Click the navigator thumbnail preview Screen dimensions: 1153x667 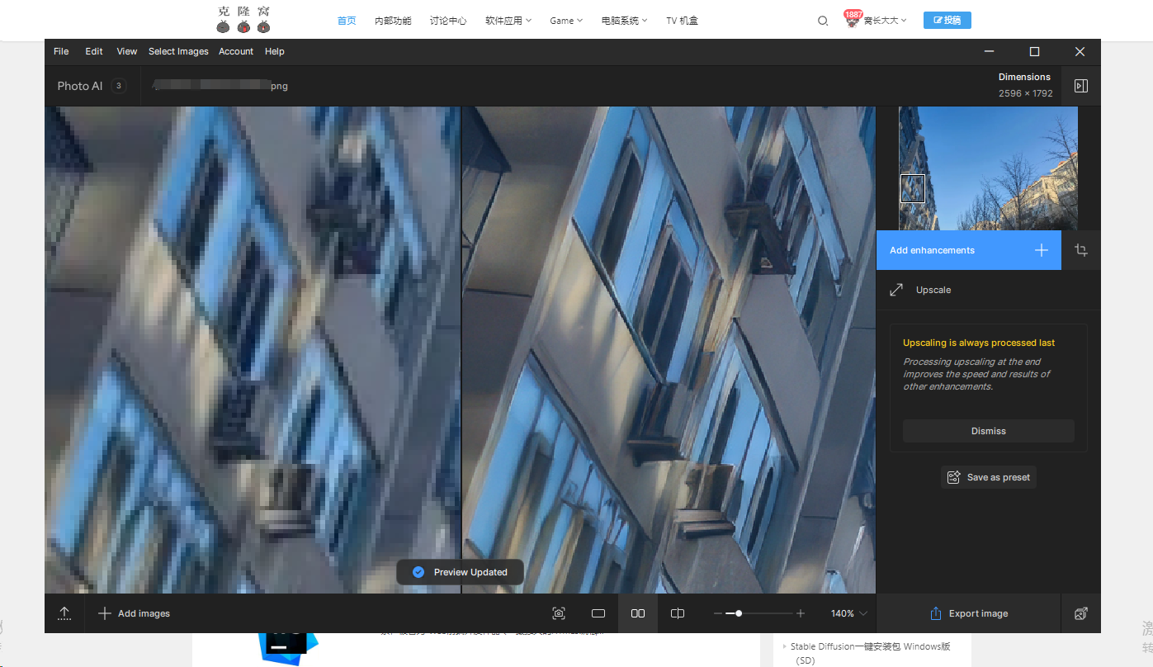[x=988, y=168]
